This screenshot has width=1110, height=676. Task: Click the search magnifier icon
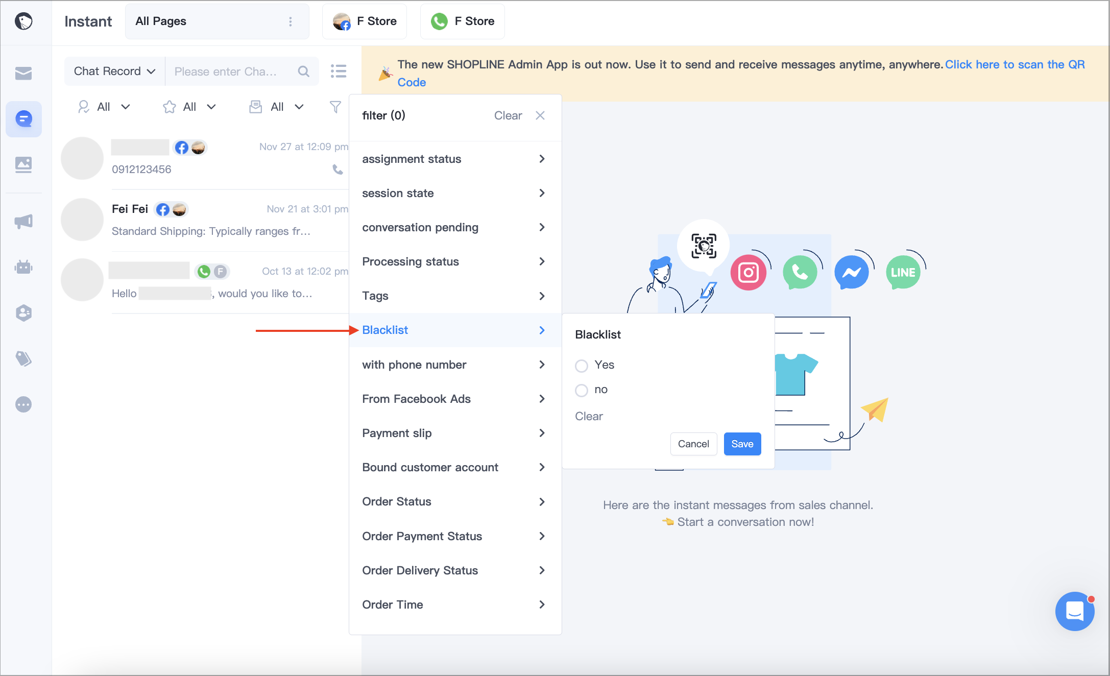point(304,71)
